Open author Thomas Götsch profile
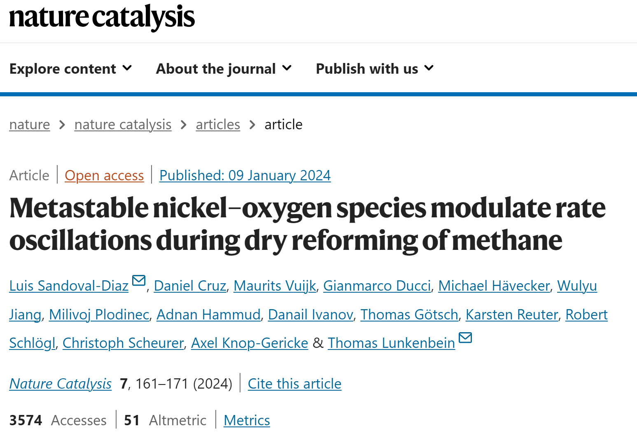This screenshot has width=637, height=438. (x=409, y=315)
